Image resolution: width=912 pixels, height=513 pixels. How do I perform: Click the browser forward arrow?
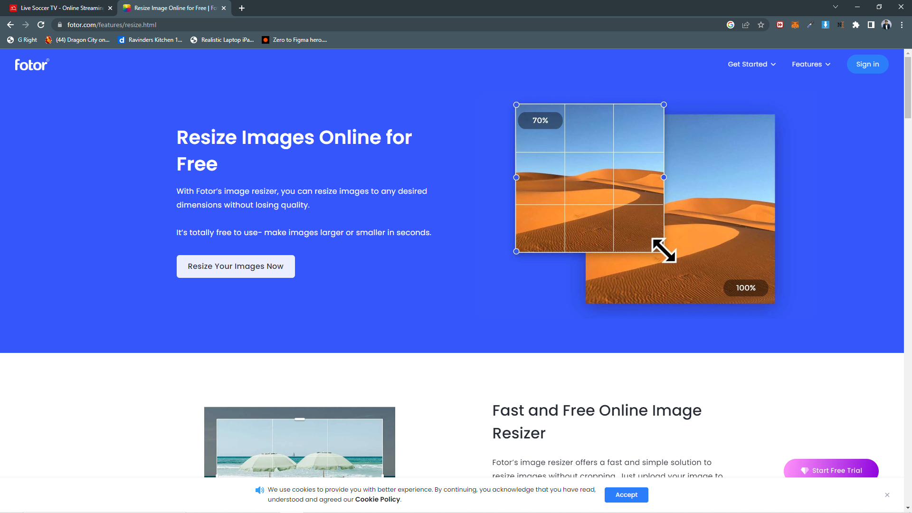[x=26, y=25]
